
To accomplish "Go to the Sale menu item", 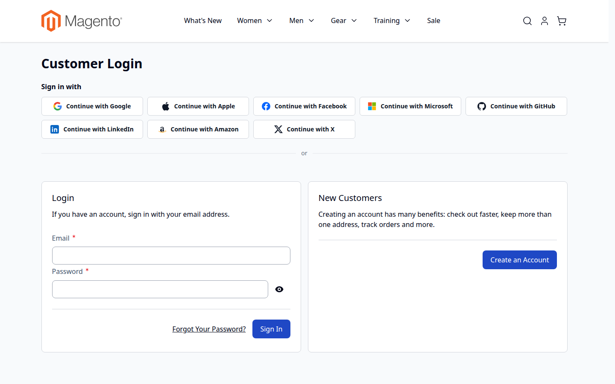I will tap(433, 20).
